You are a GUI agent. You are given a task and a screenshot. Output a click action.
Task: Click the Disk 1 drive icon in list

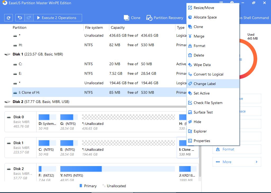click(x=7, y=54)
